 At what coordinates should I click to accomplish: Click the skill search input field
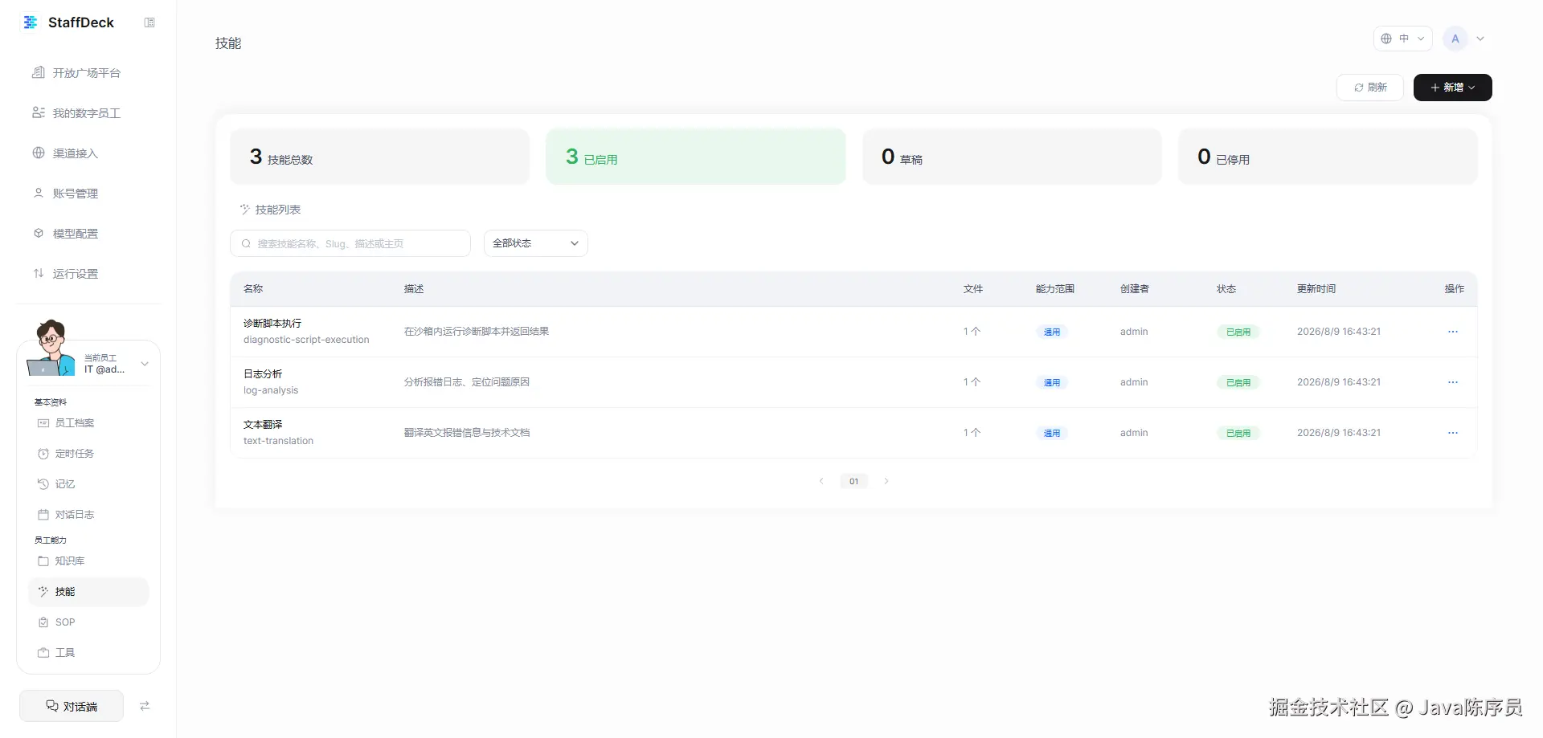pyautogui.click(x=350, y=243)
